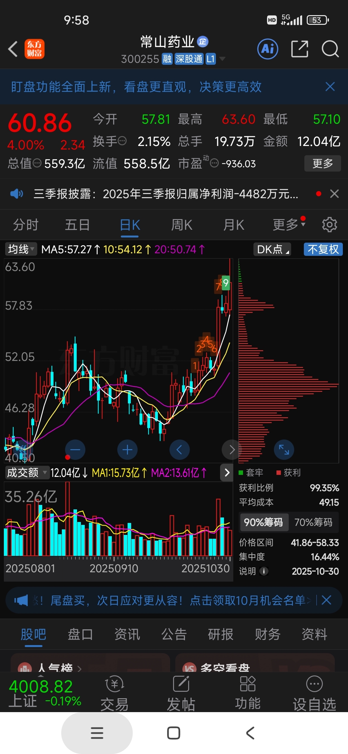This screenshot has width=348, height=754.
Task: Tap the 市盈 info circle icon
Action: point(214,163)
